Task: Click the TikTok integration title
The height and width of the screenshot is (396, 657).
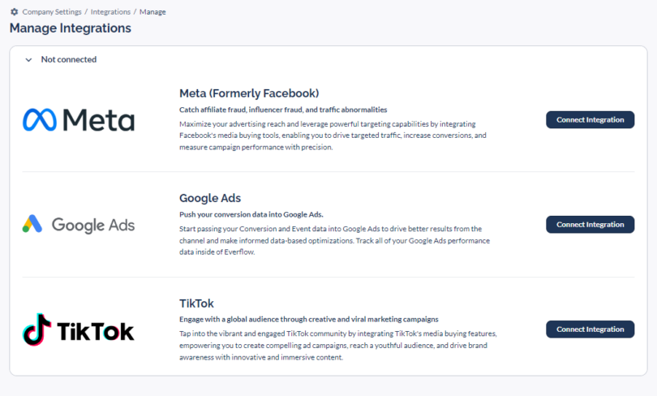Action: [196, 303]
